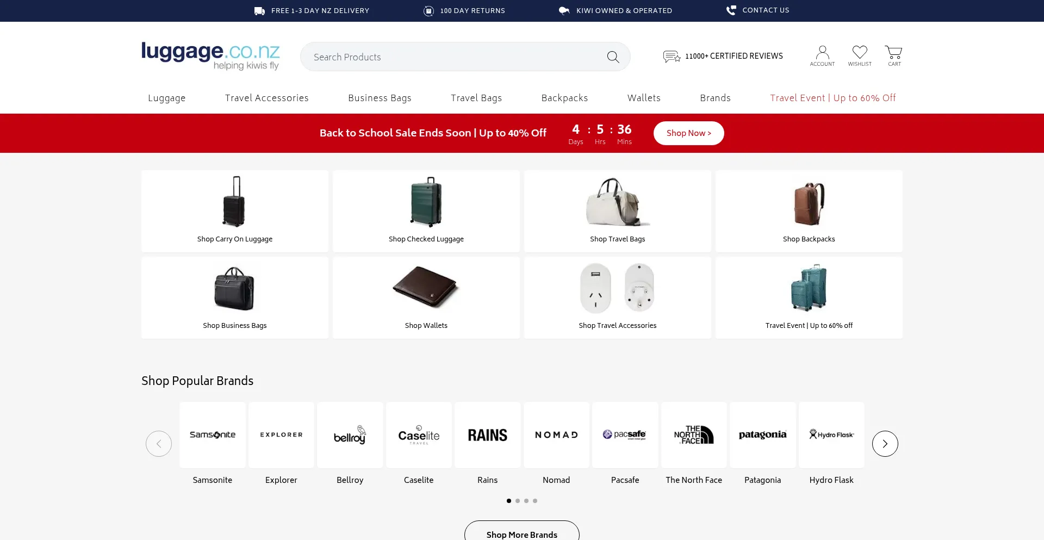Open the Wishlist heart icon
The height and width of the screenshot is (540, 1044).
click(860, 52)
